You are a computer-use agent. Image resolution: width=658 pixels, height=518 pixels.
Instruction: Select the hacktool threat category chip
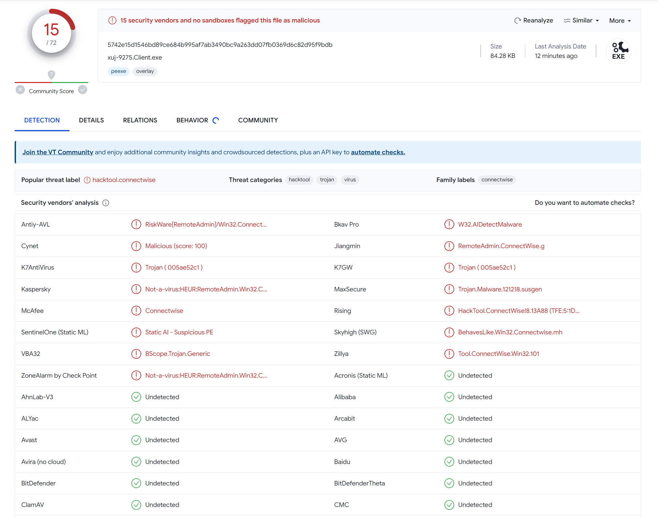[299, 180]
